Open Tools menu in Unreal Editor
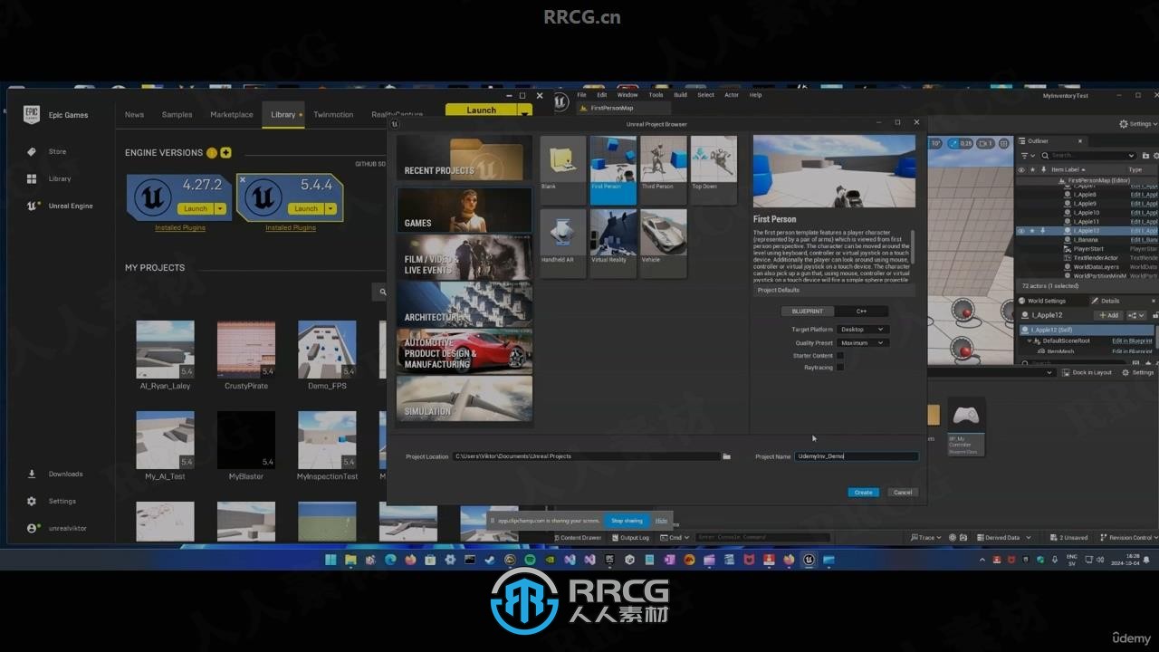This screenshot has width=1159, height=652. point(656,95)
